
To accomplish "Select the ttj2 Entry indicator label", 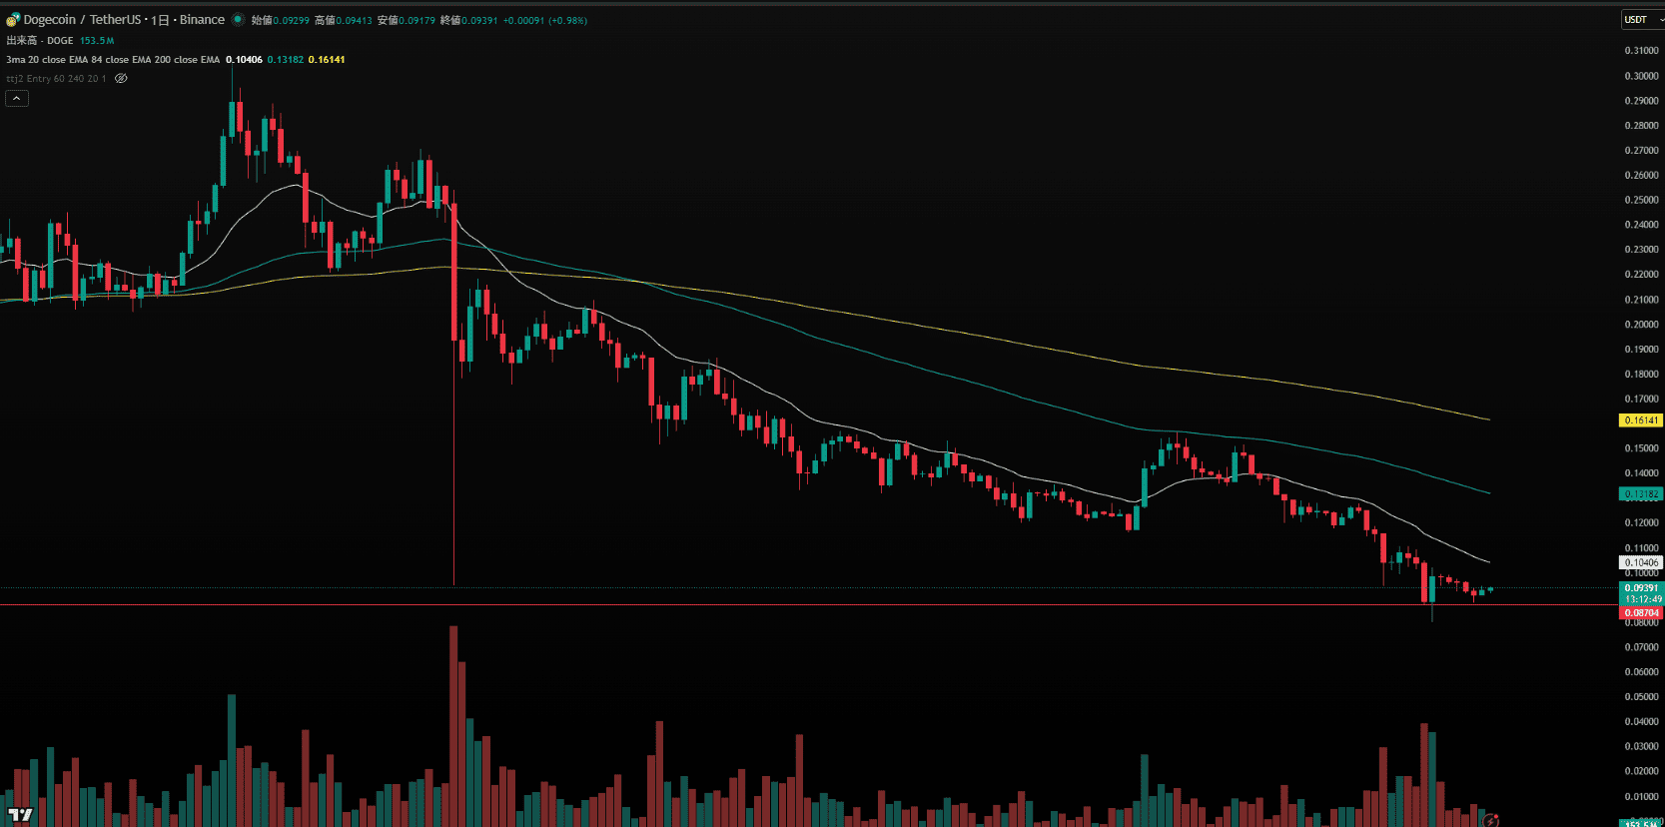I will click(x=56, y=79).
